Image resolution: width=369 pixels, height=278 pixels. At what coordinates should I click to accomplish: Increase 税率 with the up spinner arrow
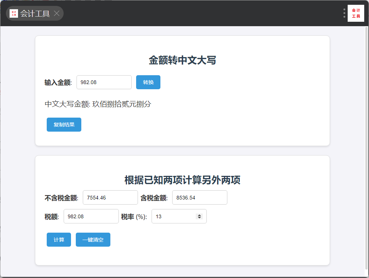(199, 215)
